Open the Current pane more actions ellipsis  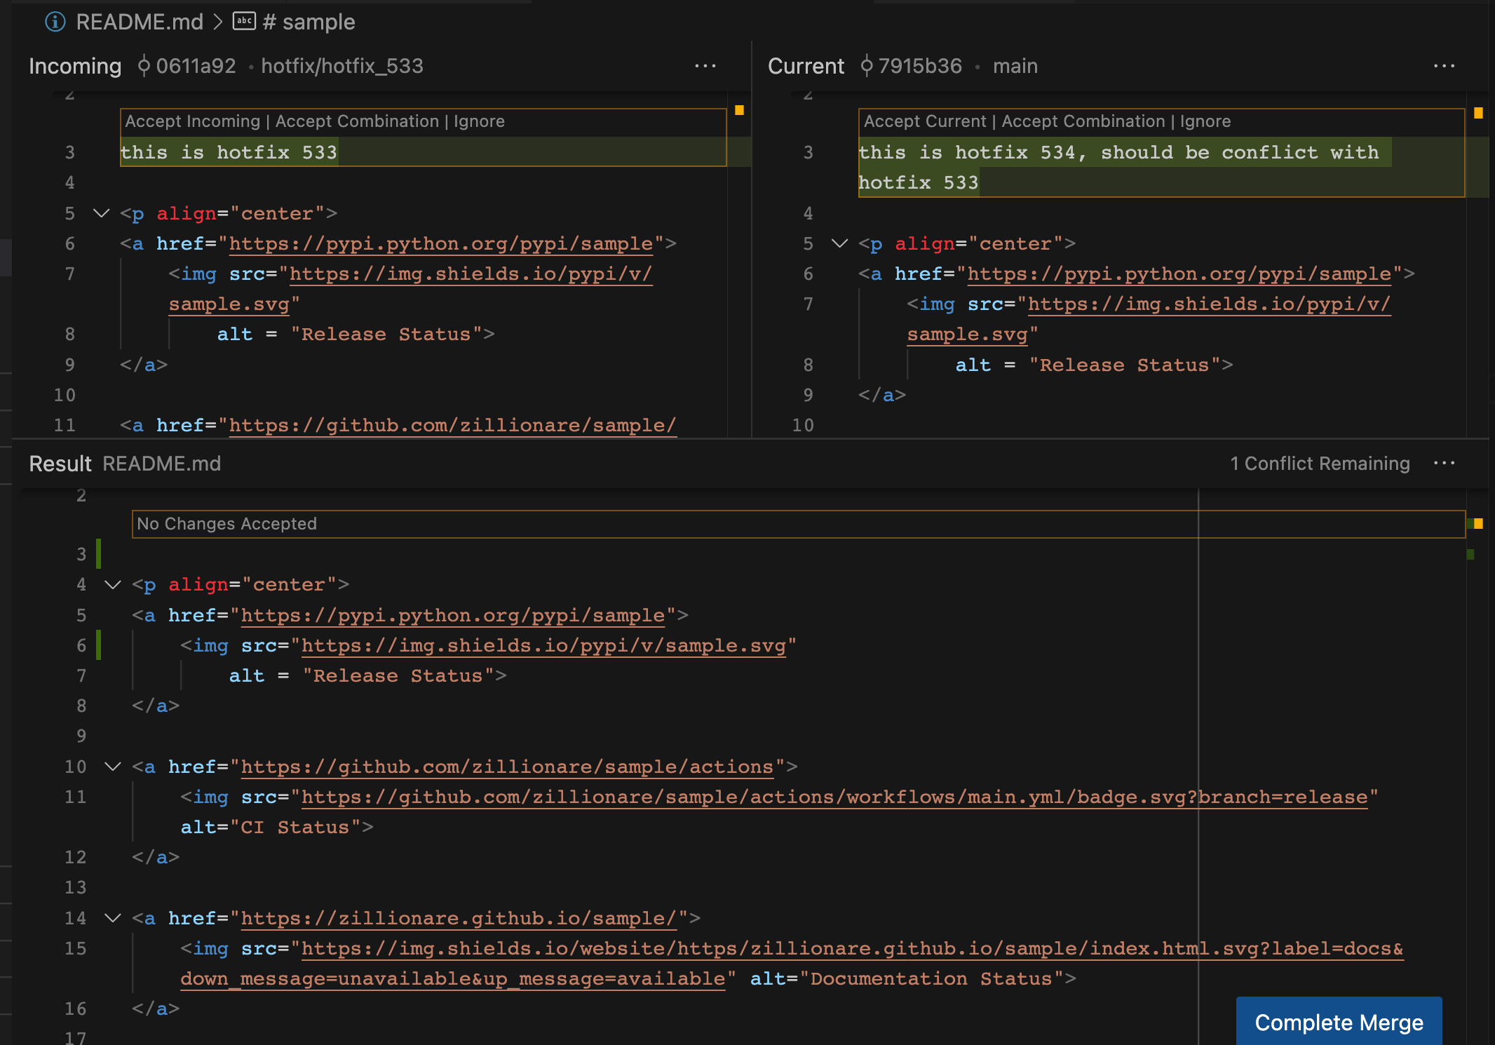1444,66
